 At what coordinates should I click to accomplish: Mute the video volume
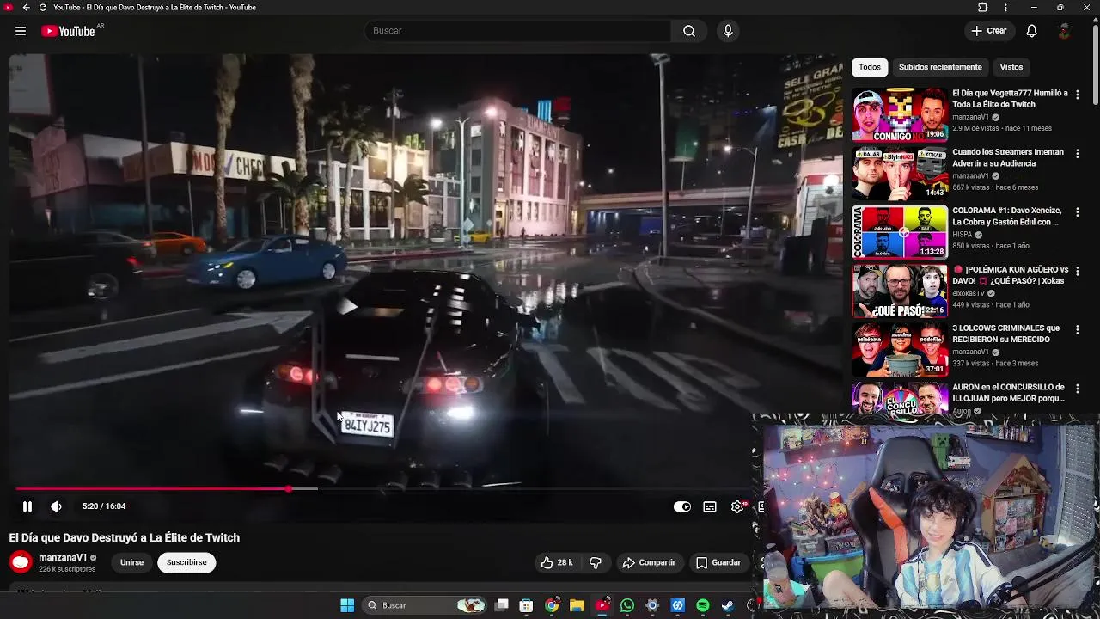[x=57, y=506]
